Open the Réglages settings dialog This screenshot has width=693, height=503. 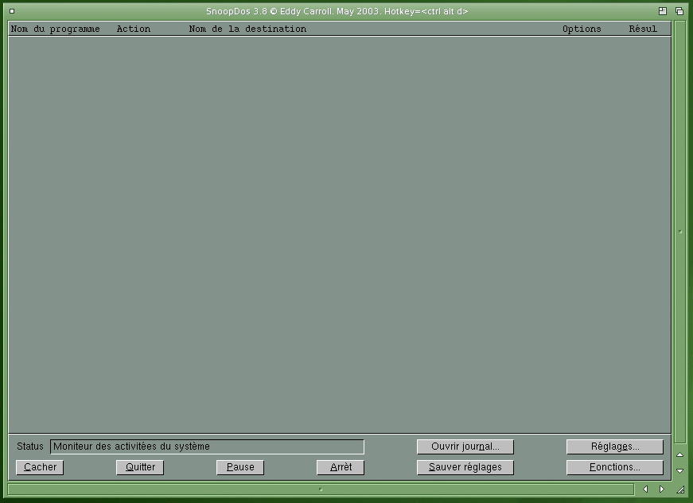615,446
